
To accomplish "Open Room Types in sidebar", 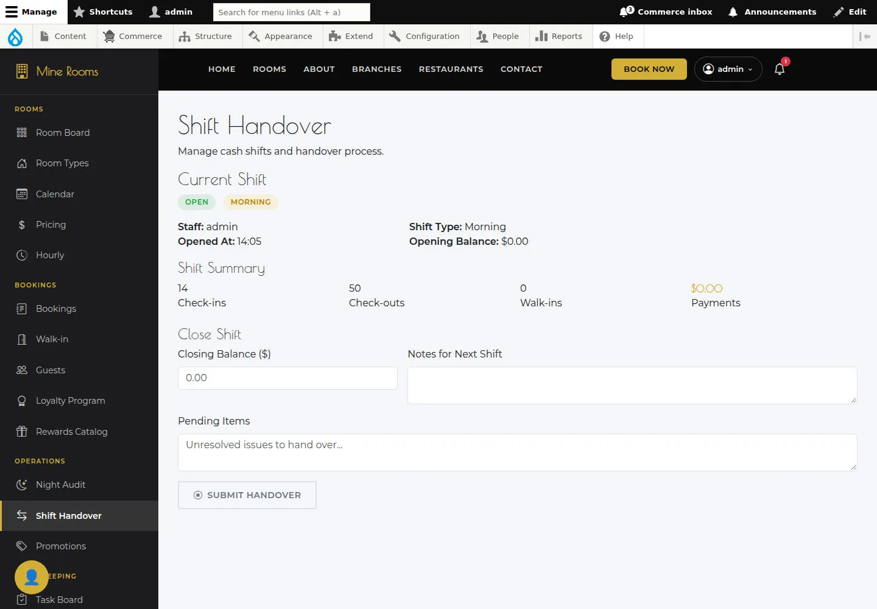I will [79, 163].
